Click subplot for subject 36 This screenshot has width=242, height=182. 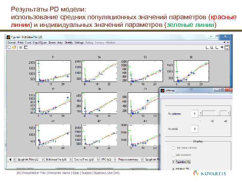coord(191,71)
